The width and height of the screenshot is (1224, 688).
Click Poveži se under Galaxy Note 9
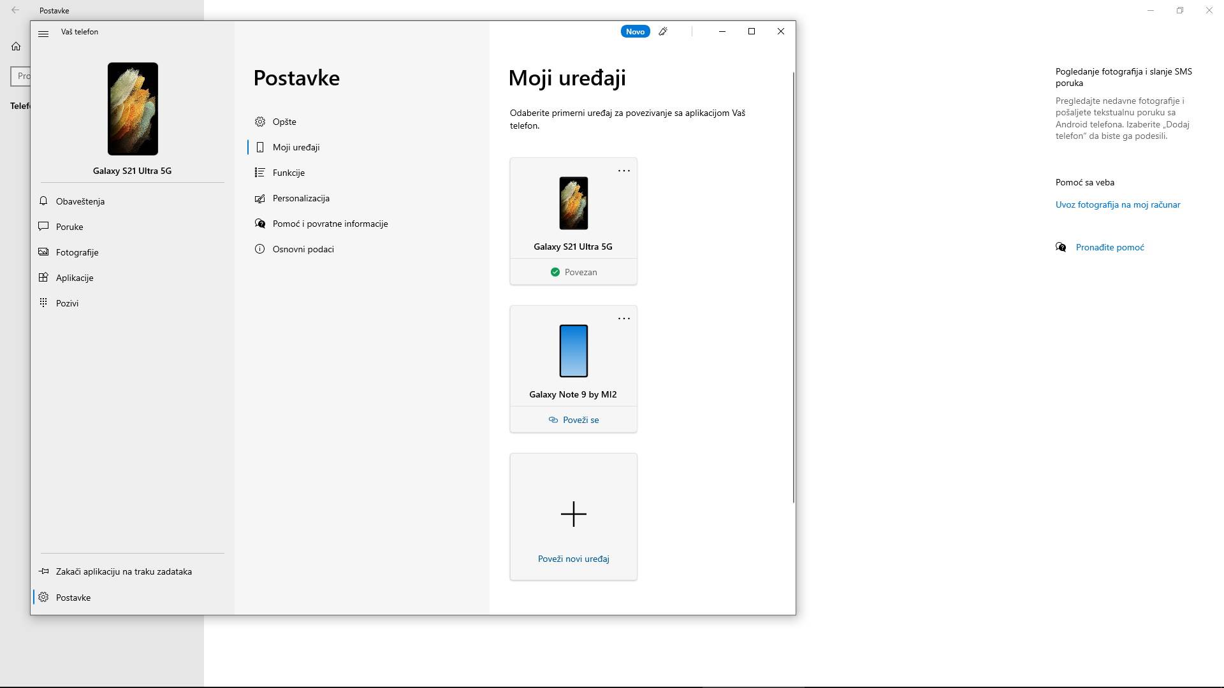(573, 419)
